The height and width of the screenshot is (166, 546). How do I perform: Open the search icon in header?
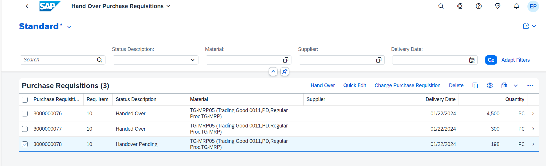pos(441,6)
